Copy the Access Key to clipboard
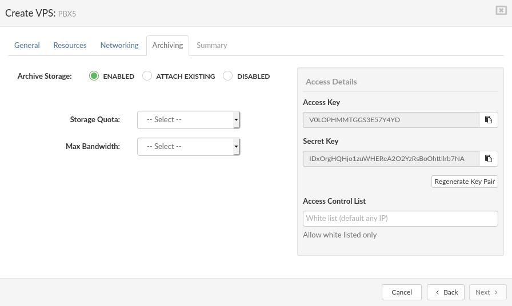512x306 pixels. click(489, 120)
